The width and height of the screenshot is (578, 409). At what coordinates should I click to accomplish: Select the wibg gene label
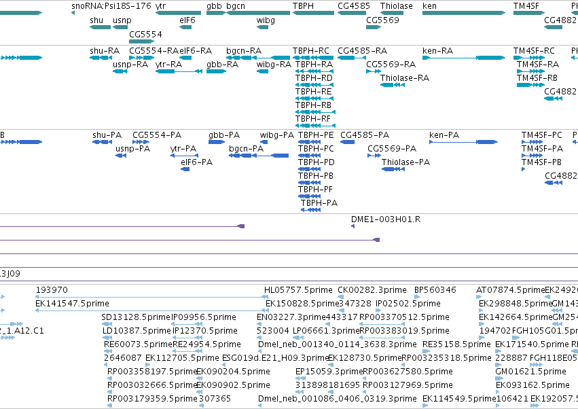coord(266,20)
